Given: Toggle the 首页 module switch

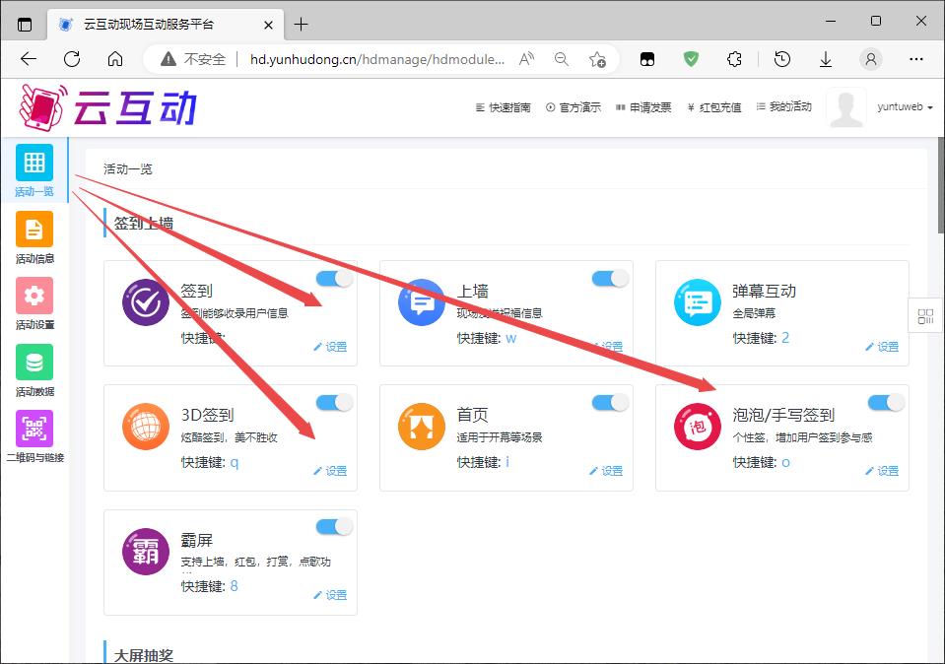Looking at the screenshot, I should [x=610, y=402].
